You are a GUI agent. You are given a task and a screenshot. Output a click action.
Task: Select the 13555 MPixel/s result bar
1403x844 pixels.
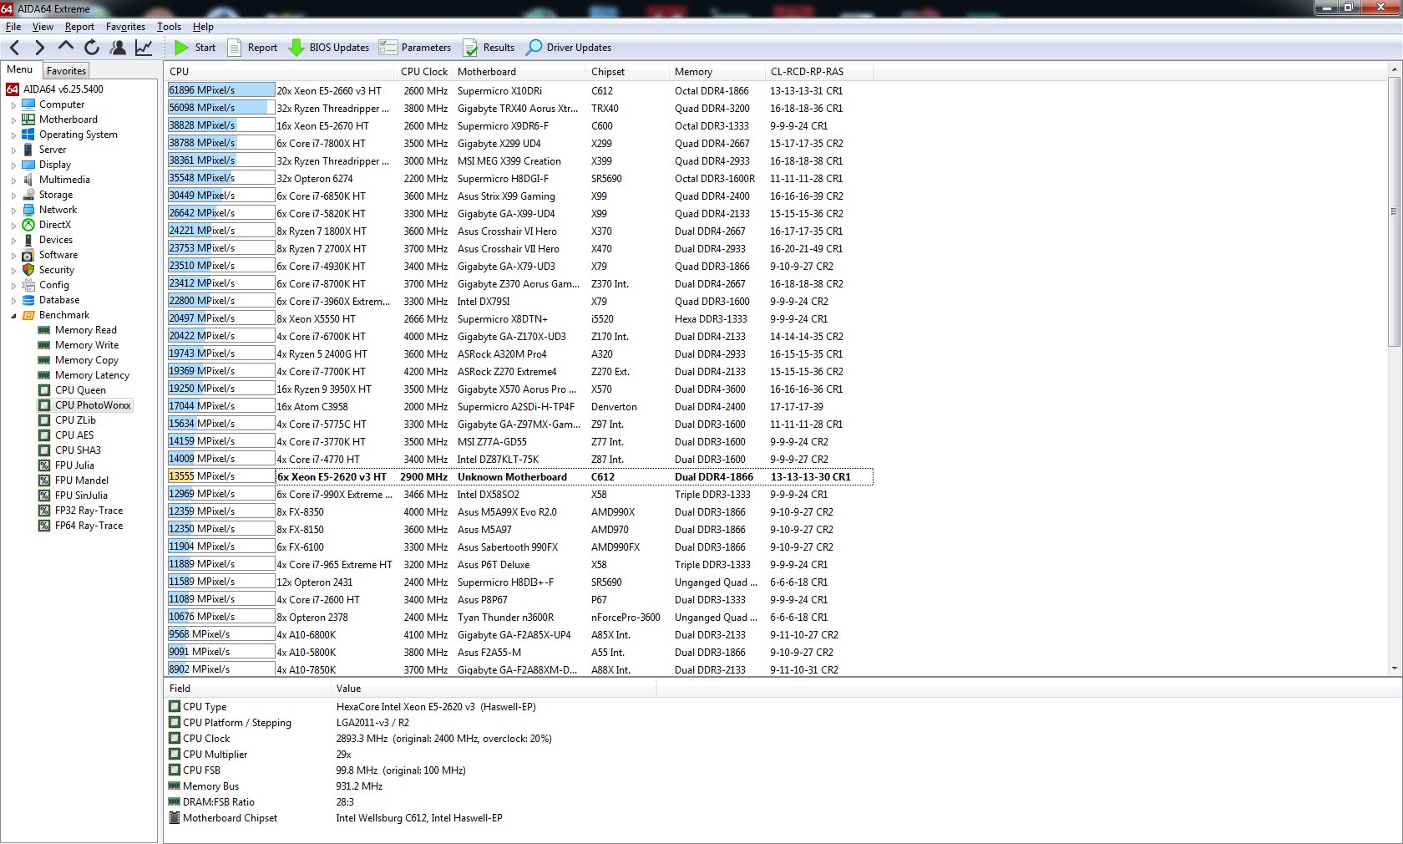pyautogui.click(x=221, y=476)
